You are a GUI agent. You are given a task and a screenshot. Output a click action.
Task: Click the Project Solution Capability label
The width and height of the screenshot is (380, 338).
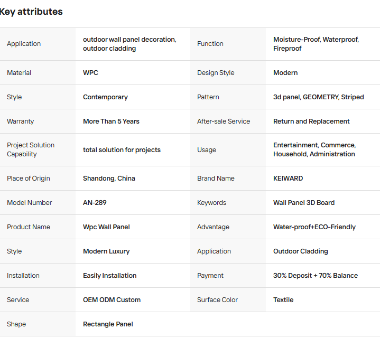click(31, 149)
